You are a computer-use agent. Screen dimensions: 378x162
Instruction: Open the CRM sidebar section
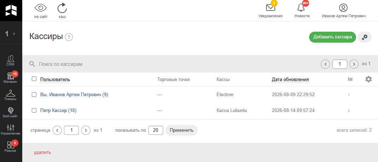[x=10, y=61]
